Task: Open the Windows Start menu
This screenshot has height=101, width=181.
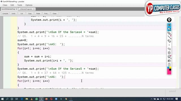Action: click(x=2, y=99)
